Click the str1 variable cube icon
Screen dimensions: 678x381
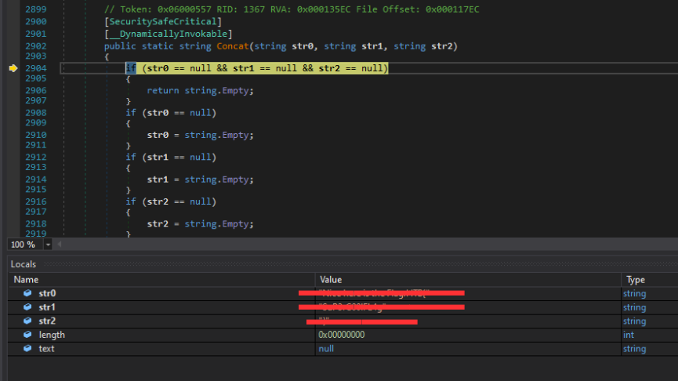click(27, 307)
